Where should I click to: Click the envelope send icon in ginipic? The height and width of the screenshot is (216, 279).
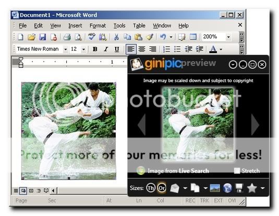pyautogui.click(x=175, y=188)
